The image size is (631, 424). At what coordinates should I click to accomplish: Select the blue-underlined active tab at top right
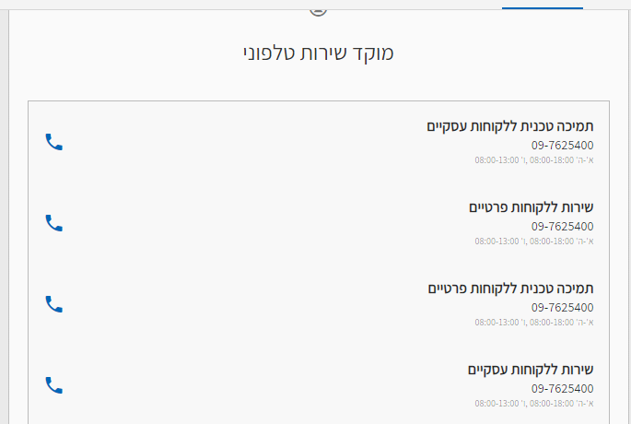[x=542, y=5]
